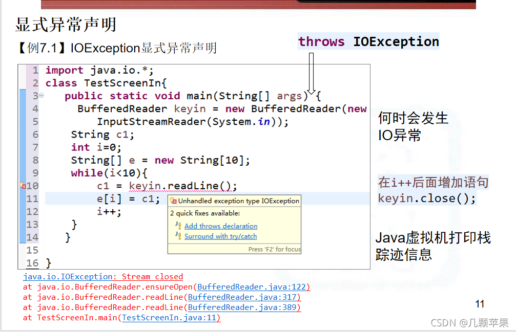Click the slide page number 11
Image resolution: width=516 pixels, height=332 pixels.
point(480,304)
